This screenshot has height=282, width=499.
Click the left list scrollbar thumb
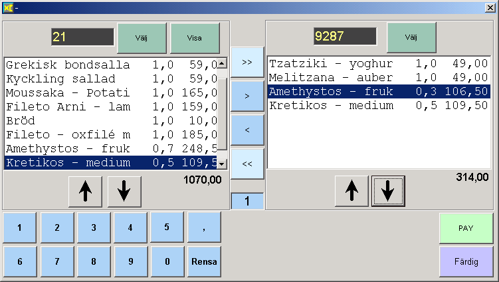[x=222, y=113]
